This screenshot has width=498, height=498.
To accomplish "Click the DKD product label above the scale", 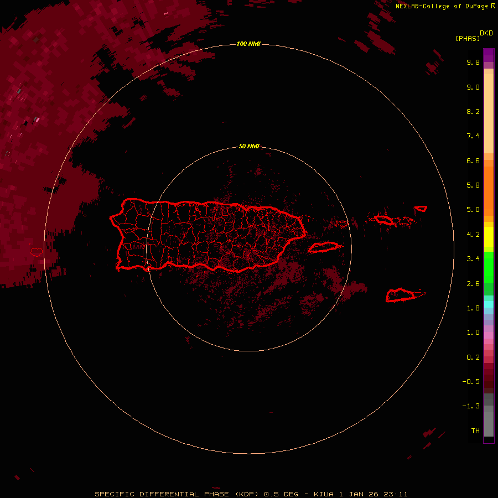I will point(486,33).
